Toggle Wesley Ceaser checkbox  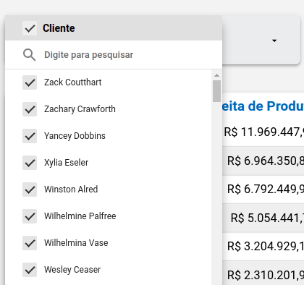coord(30,270)
